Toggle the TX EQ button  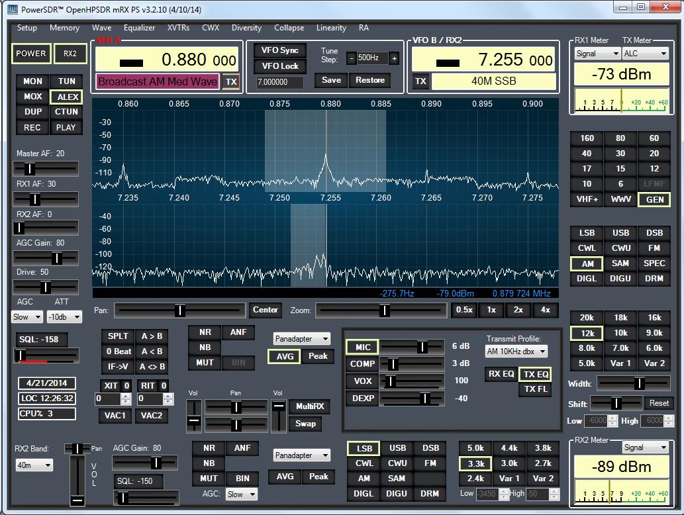(535, 374)
